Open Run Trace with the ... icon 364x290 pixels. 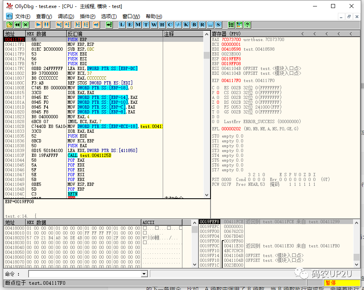[x=210, y=25]
